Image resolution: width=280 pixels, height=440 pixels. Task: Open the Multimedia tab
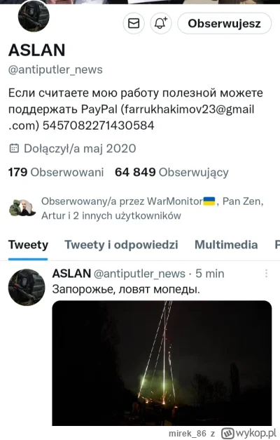tap(226, 245)
